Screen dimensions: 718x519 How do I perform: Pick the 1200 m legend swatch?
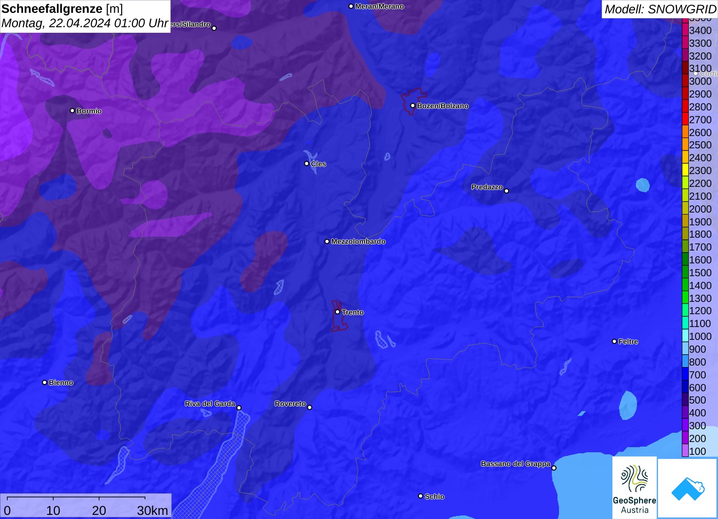[x=685, y=311]
